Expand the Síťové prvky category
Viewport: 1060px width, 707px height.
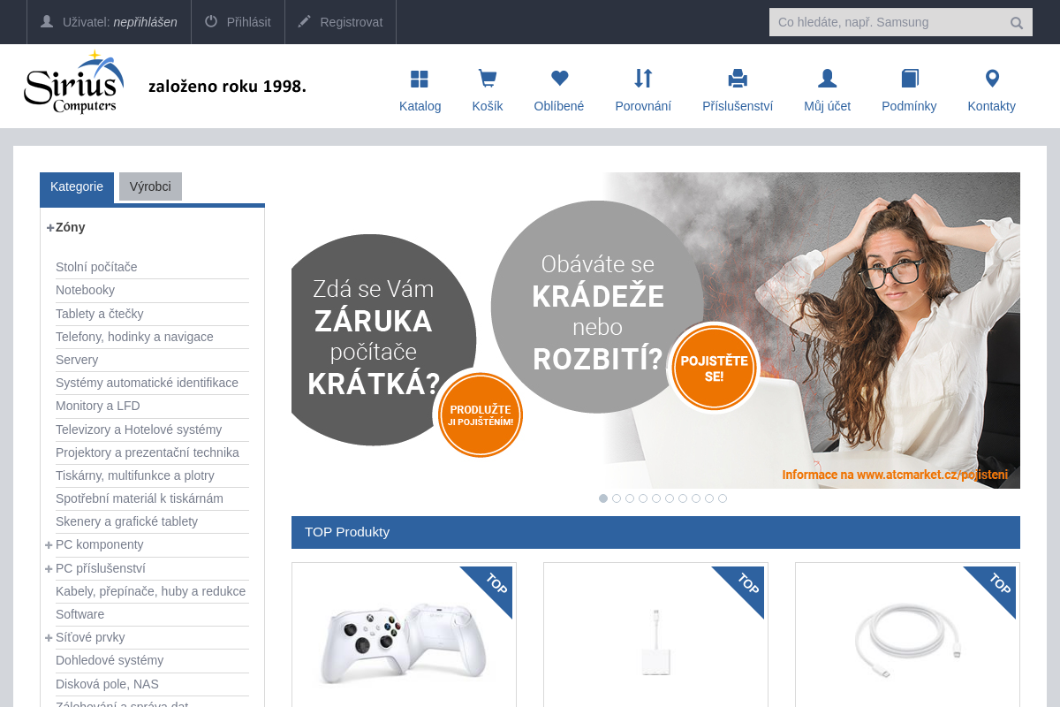[49, 637]
